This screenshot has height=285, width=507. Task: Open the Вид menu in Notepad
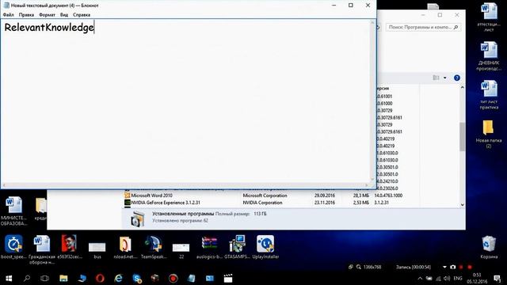(x=64, y=15)
